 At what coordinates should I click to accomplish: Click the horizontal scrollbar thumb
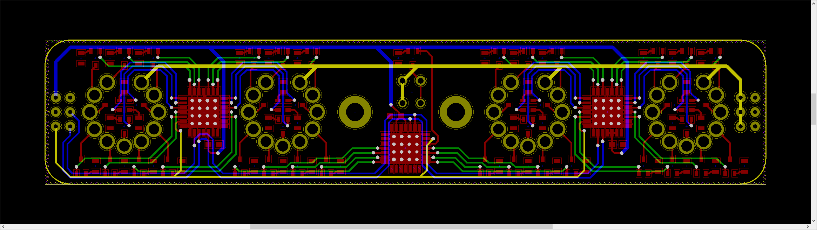(x=401, y=227)
